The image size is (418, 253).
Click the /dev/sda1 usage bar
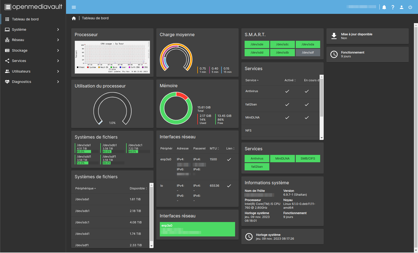click(84, 152)
